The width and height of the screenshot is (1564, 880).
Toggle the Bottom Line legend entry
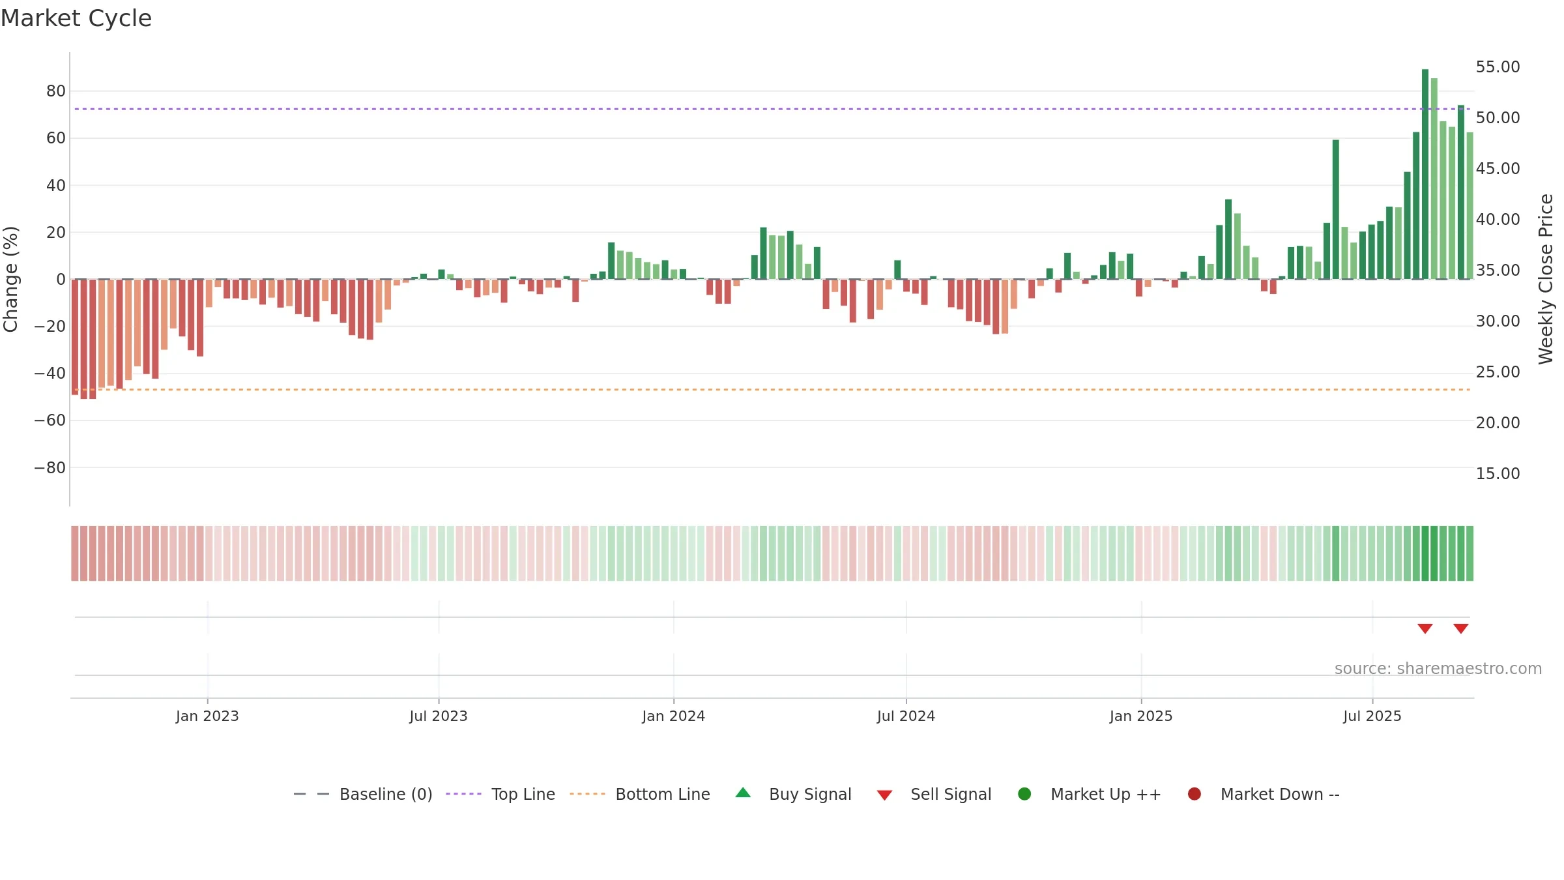(640, 794)
